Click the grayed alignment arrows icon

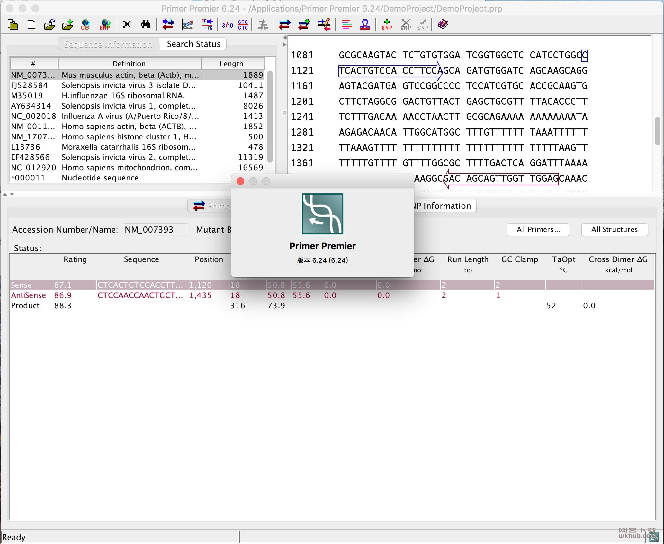pos(263,25)
